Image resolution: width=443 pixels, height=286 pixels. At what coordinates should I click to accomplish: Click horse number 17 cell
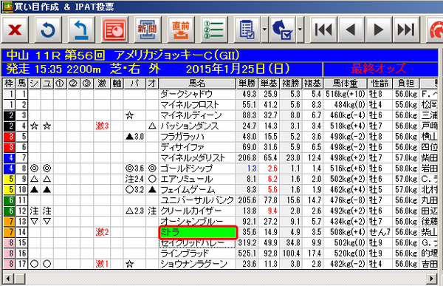(21, 264)
